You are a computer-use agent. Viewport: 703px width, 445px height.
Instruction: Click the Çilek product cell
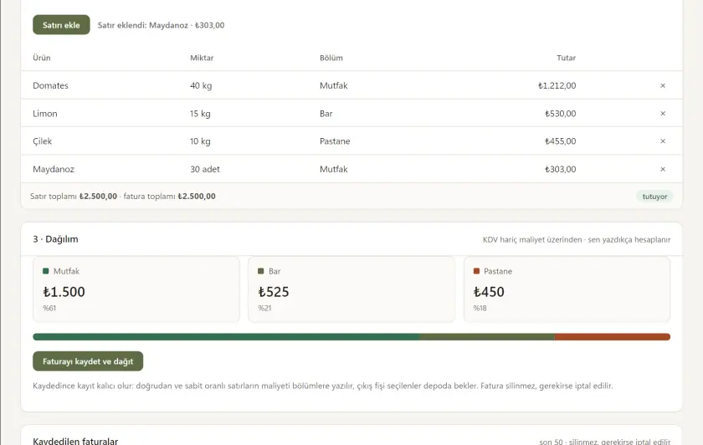click(42, 141)
